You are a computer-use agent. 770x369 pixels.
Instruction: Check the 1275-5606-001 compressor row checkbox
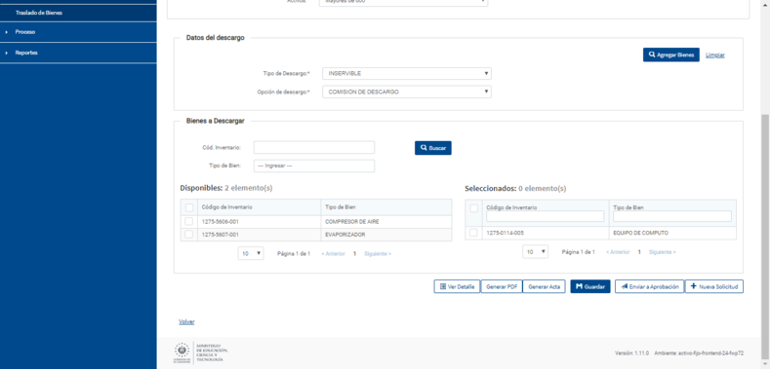tap(188, 222)
